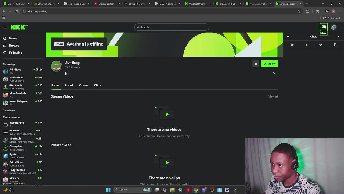Open Syztmz recommended channel

[23, 156]
